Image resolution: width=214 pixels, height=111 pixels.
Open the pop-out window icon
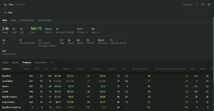203,5
